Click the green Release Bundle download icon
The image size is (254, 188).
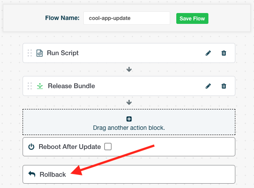pos(40,86)
